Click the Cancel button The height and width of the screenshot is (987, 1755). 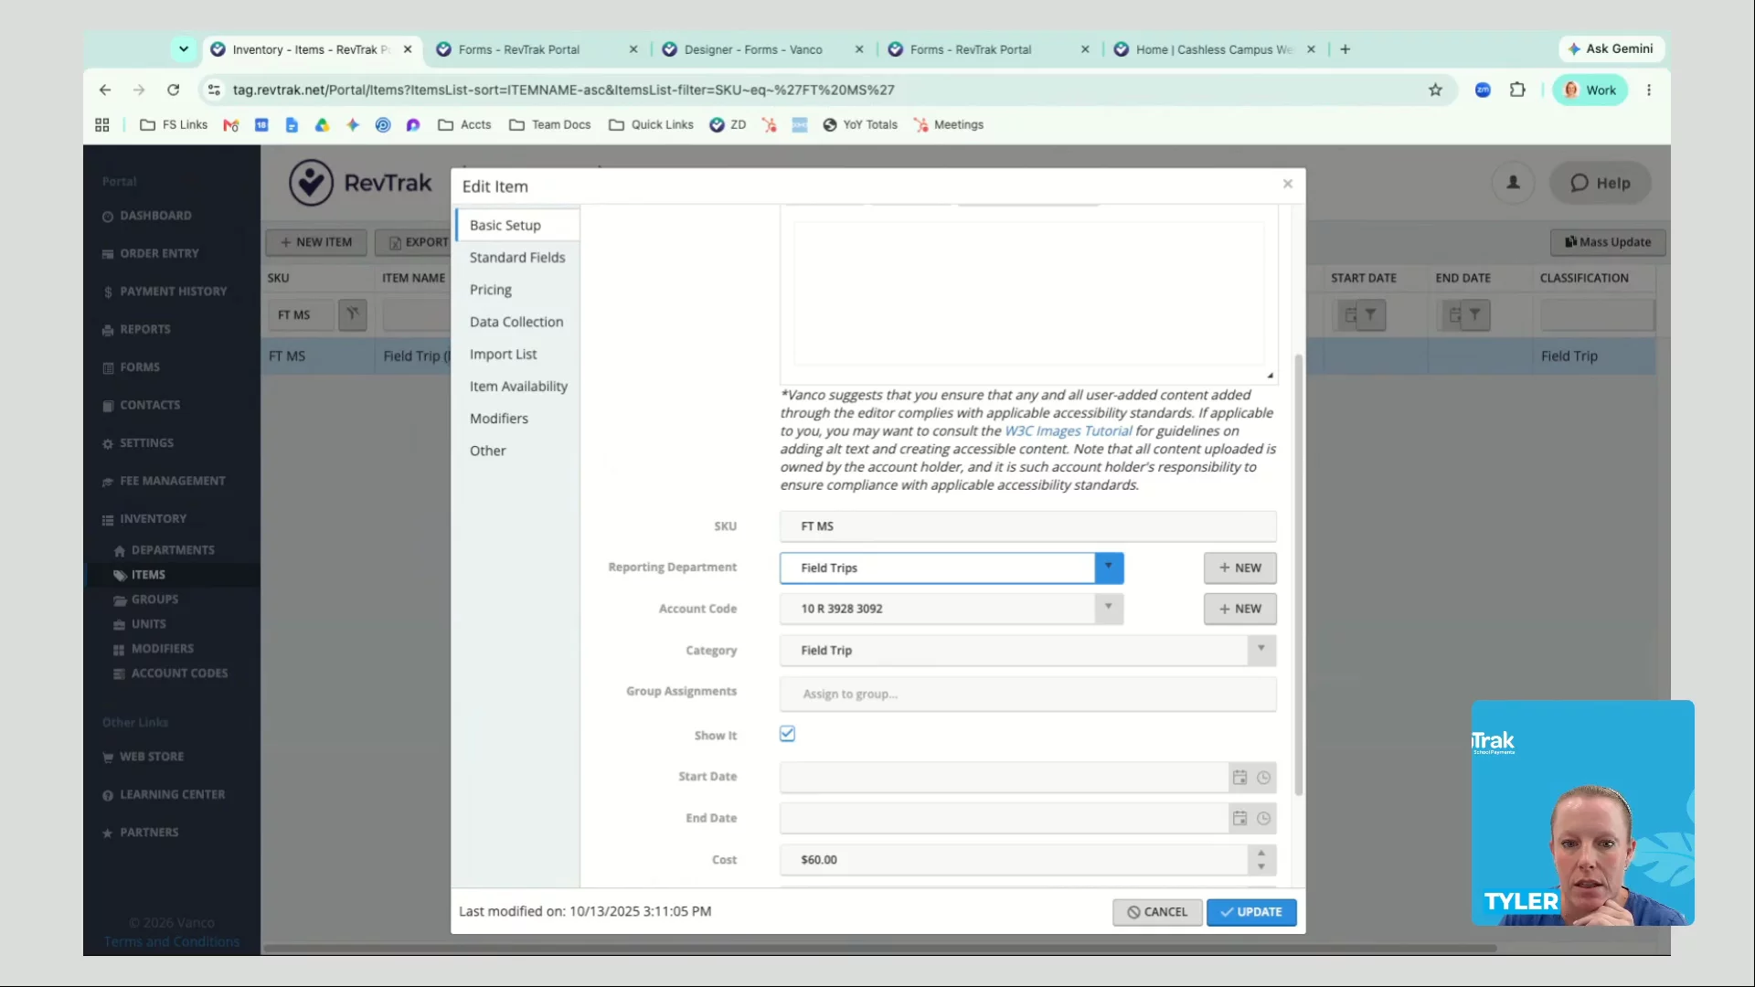(x=1157, y=912)
